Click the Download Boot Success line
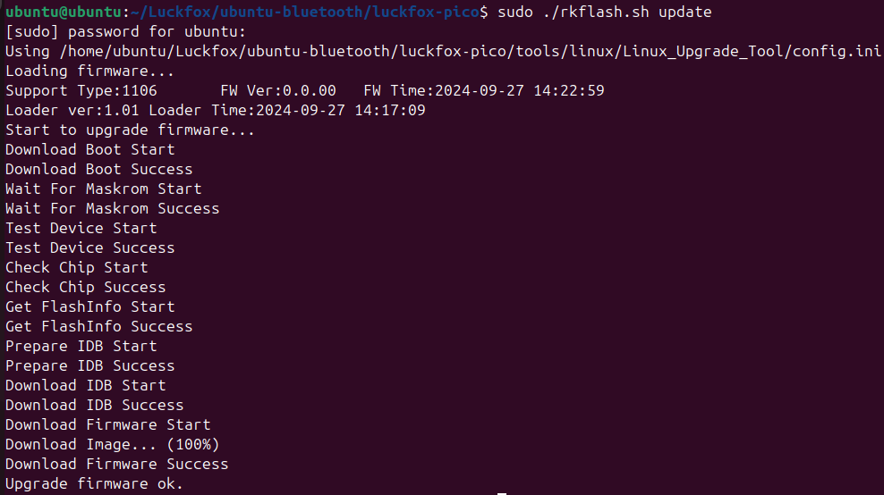Screen dimensions: 884x495 coord(98,169)
